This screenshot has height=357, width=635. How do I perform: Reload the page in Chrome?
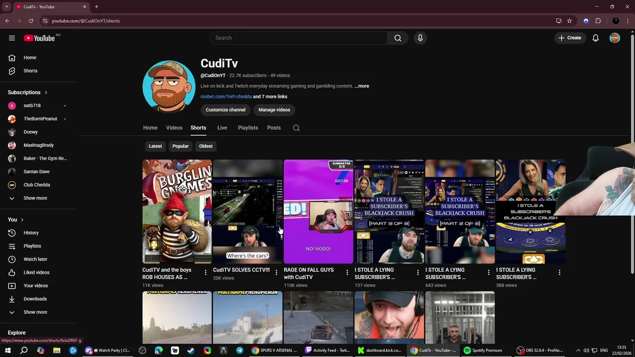tap(31, 21)
